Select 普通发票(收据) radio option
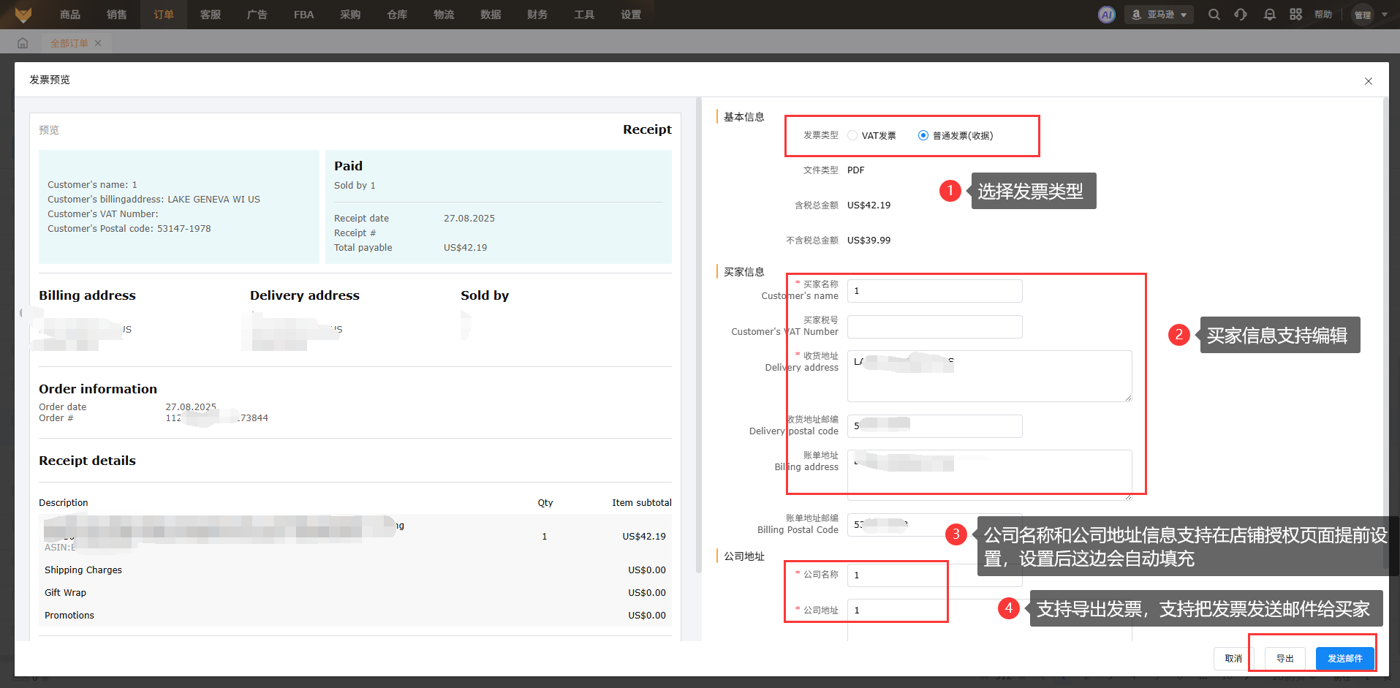 (923, 135)
